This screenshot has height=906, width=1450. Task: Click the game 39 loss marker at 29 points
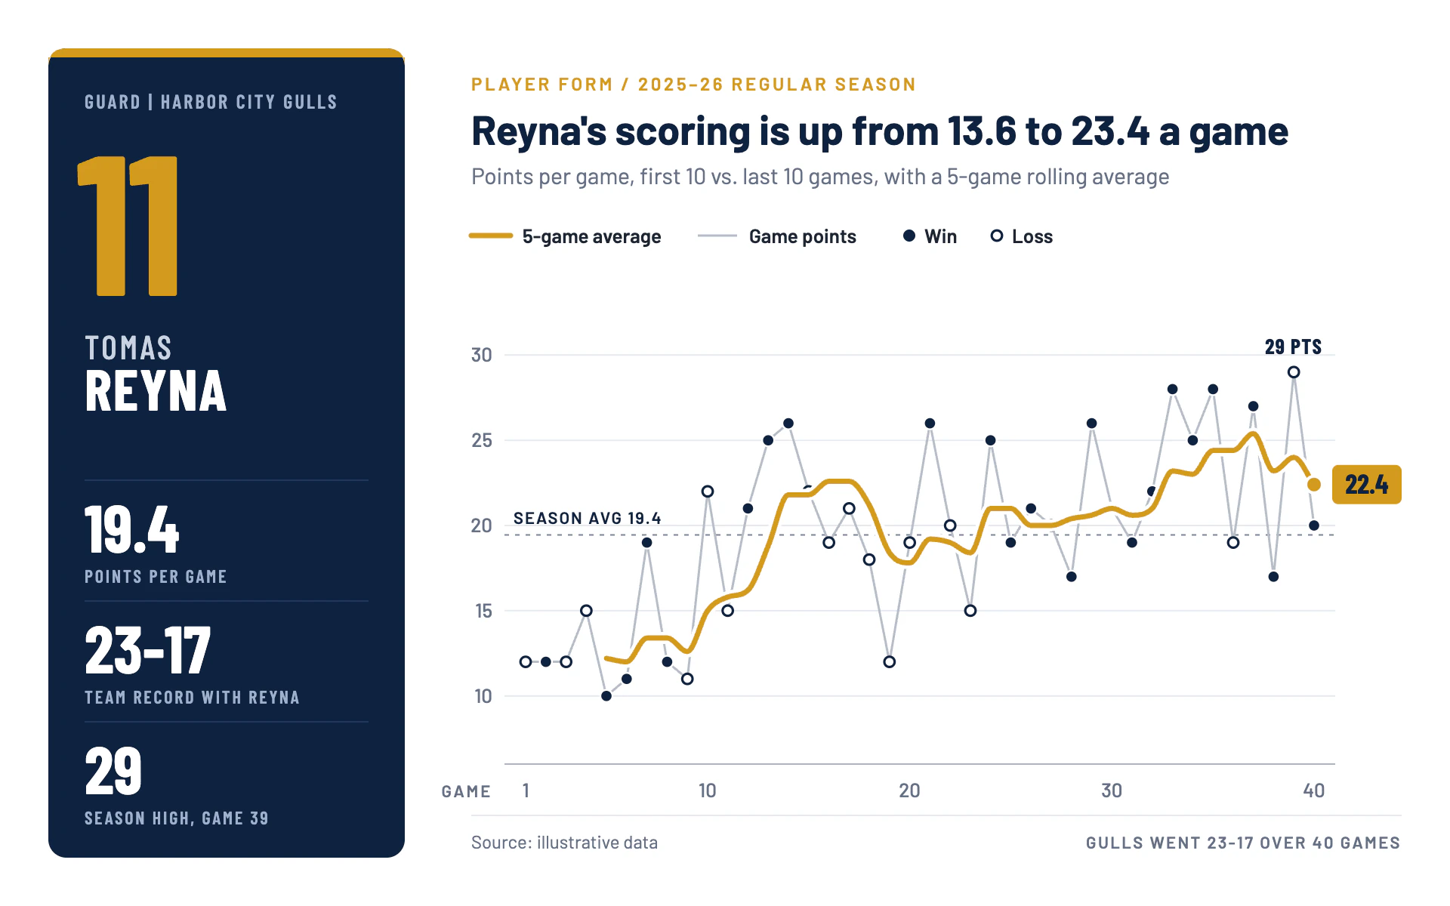coord(1294,372)
